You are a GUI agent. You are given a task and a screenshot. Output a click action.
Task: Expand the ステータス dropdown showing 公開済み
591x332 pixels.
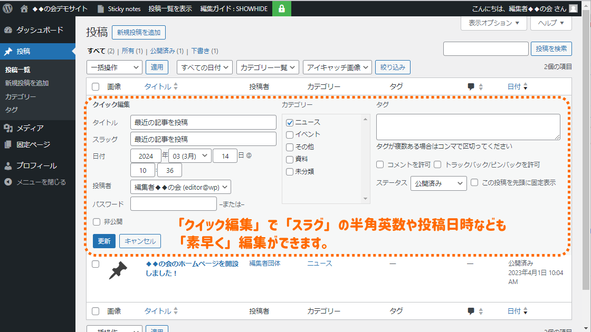pyautogui.click(x=438, y=183)
